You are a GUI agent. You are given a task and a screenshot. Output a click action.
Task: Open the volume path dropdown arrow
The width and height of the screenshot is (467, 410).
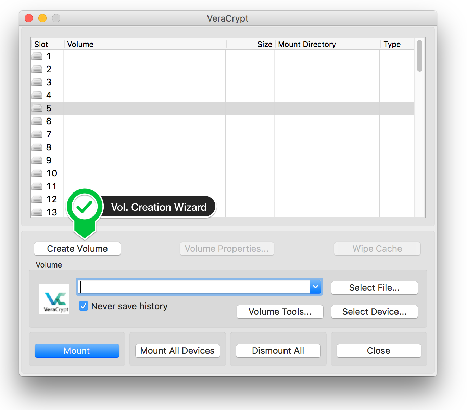coord(315,287)
